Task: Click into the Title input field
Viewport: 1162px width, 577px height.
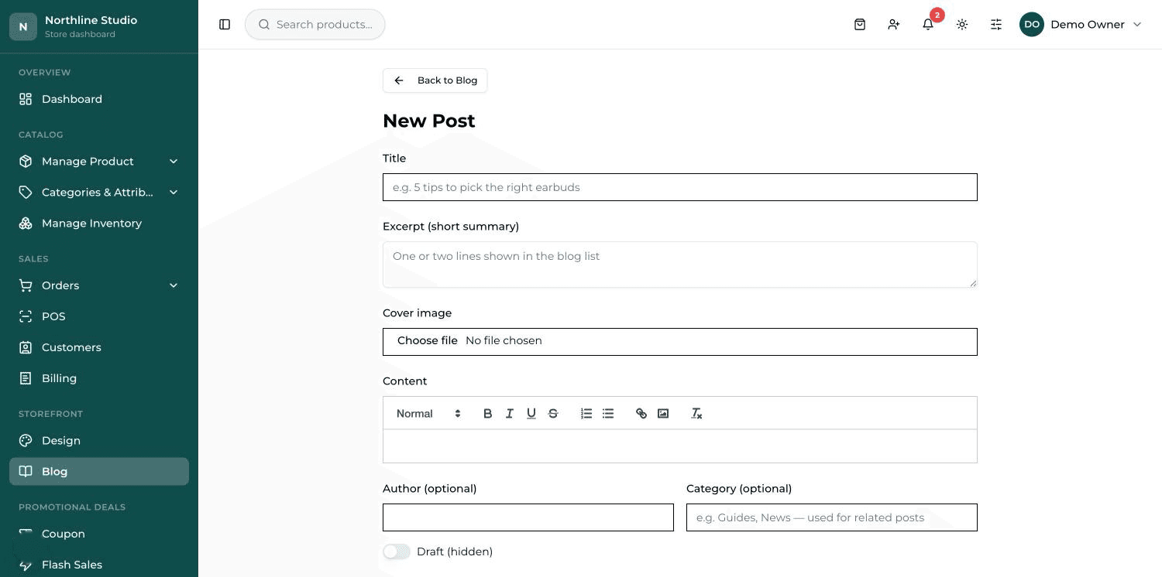Action: (x=680, y=187)
